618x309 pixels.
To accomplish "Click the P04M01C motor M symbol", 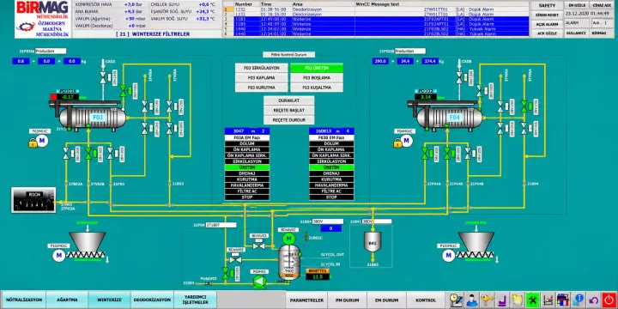I will click(407, 141).
